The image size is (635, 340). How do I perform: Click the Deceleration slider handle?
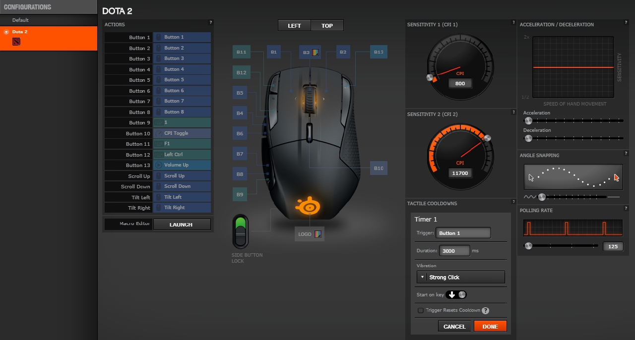(x=528, y=138)
